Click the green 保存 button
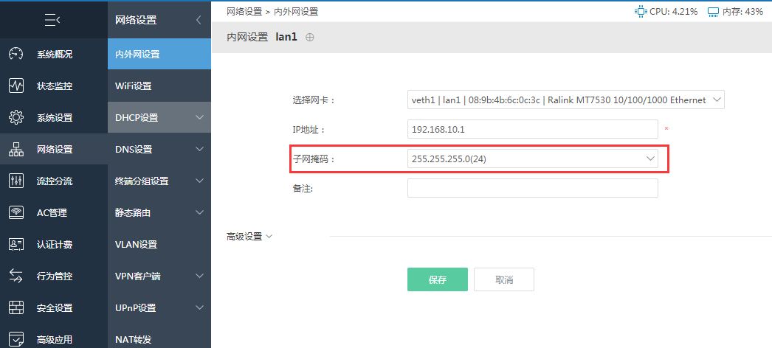This screenshot has height=348, width=772. pyautogui.click(x=437, y=279)
